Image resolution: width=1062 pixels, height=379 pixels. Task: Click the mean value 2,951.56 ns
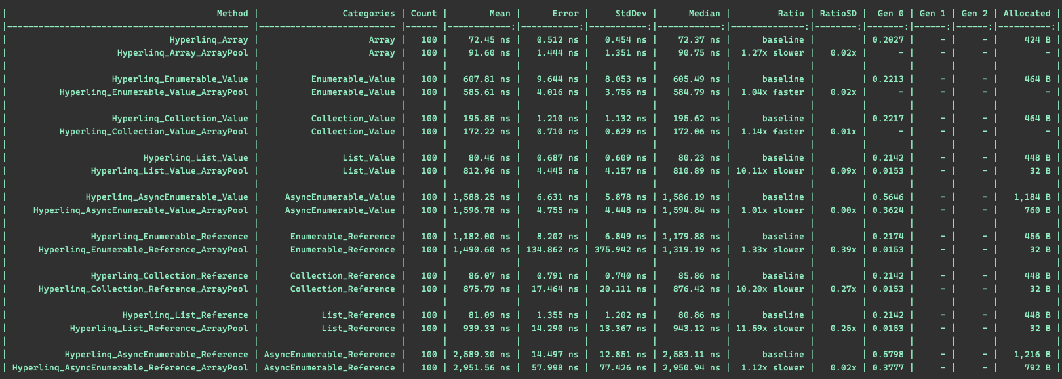click(x=482, y=367)
